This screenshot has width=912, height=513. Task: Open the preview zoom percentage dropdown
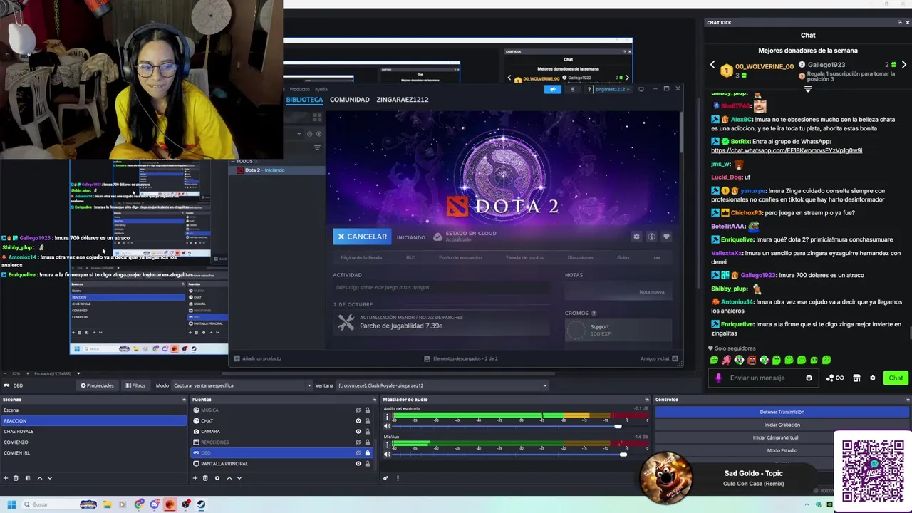click(78, 373)
